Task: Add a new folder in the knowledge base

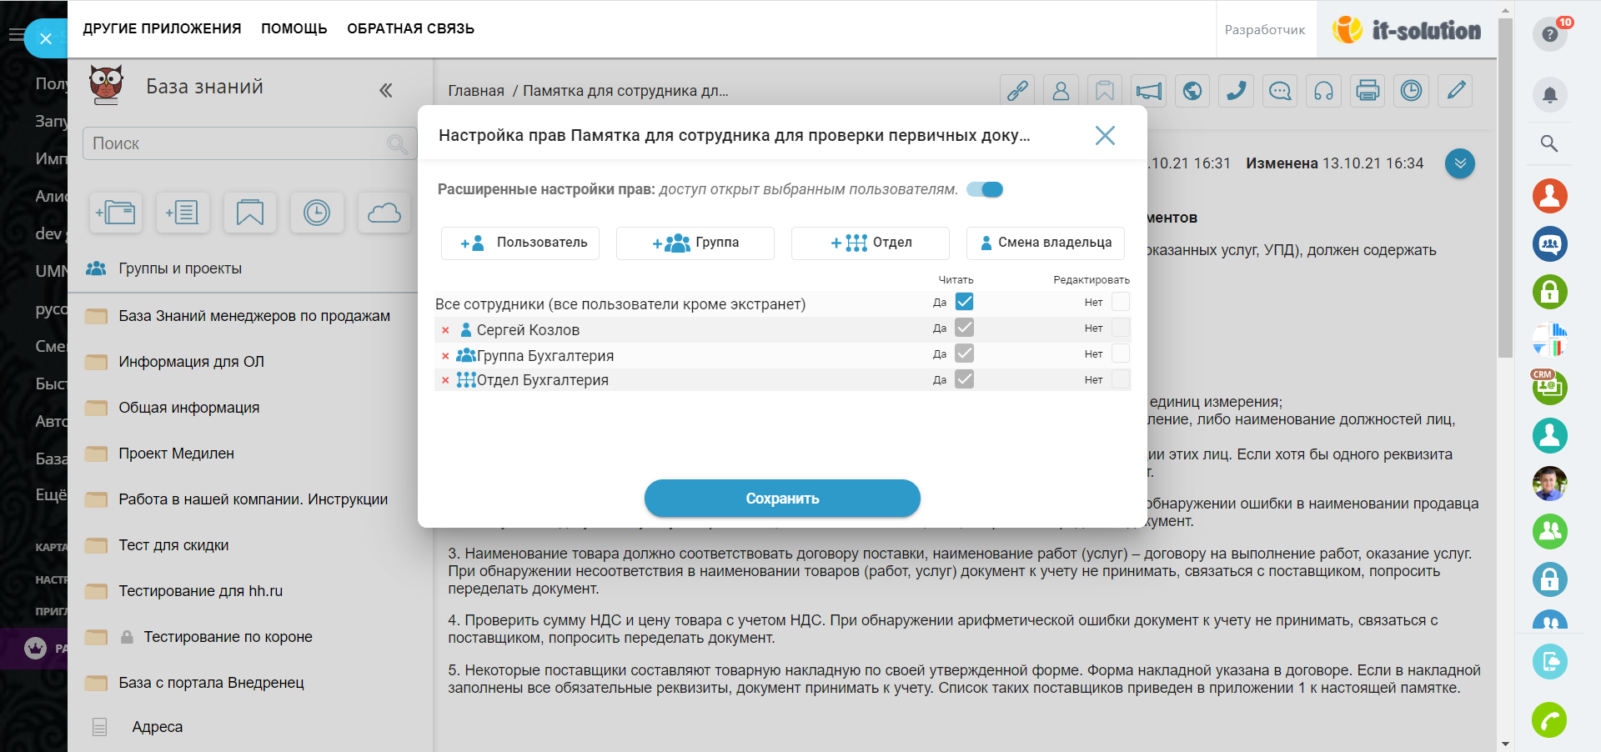Action: pyautogui.click(x=116, y=213)
